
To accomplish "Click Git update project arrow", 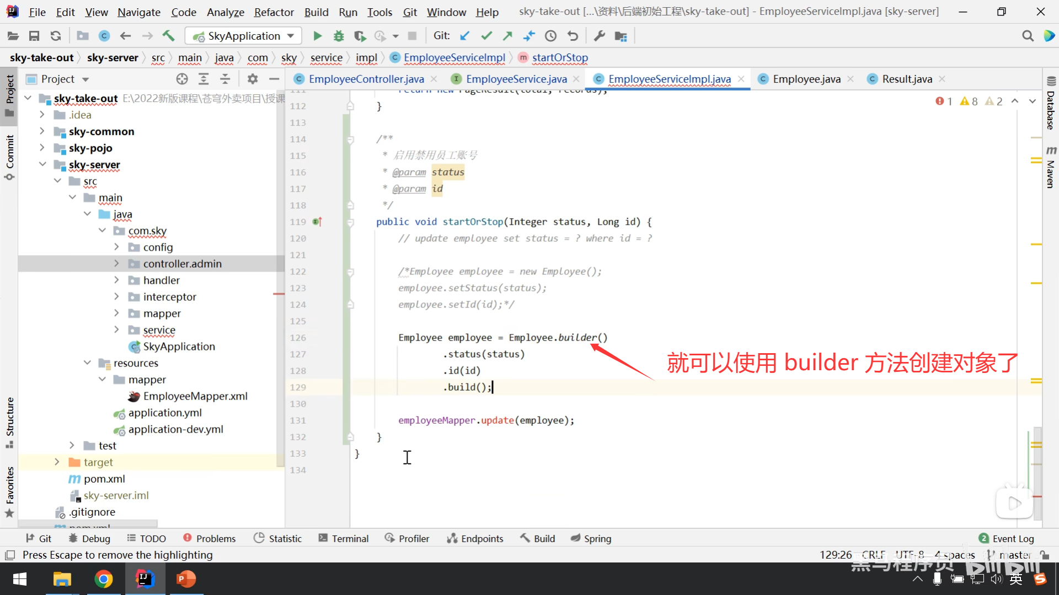I will 465,36.
